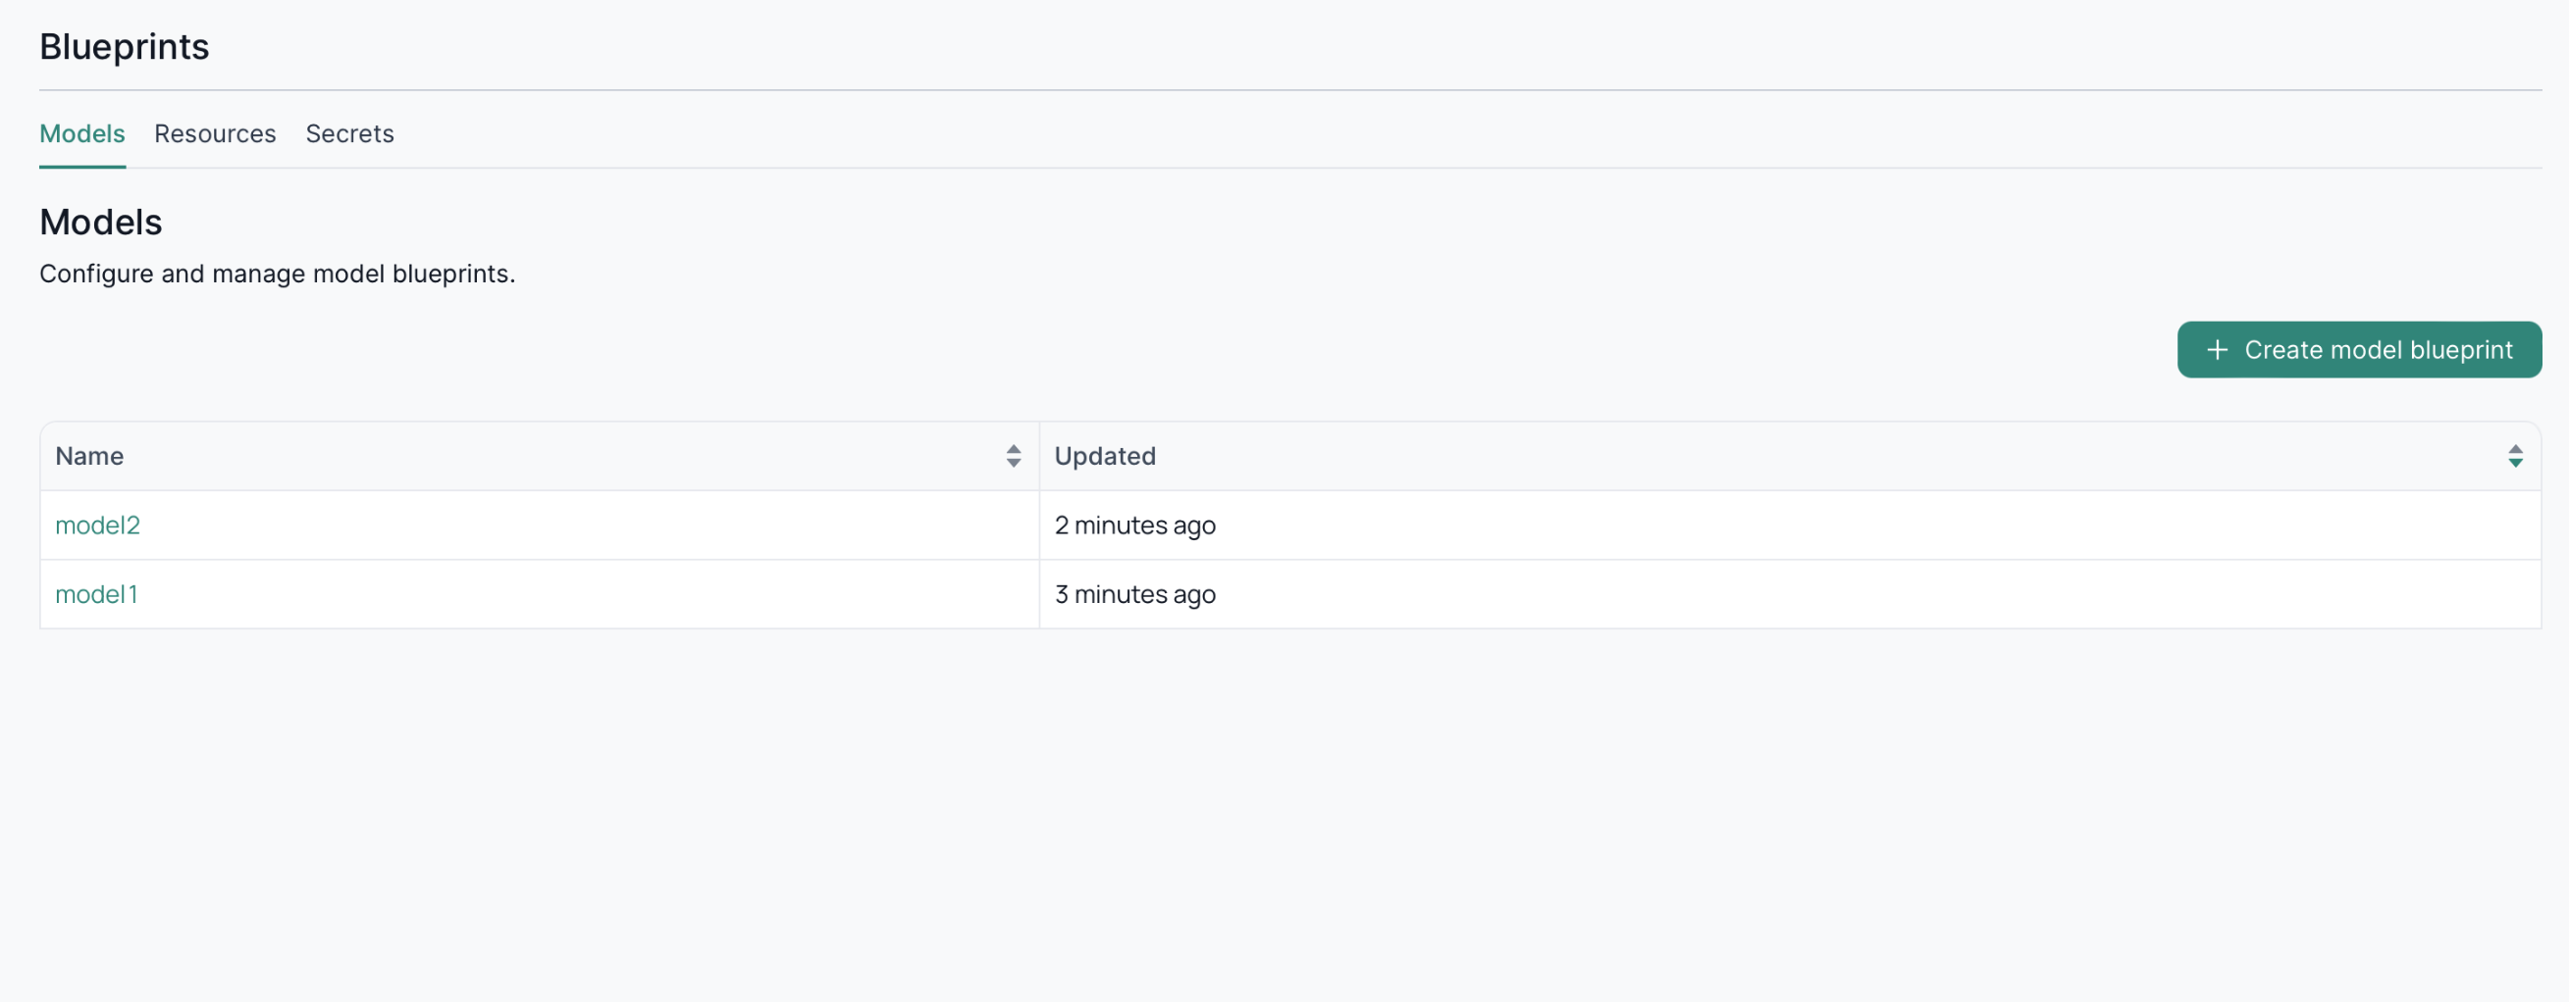This screenshot has height=1002, width=2569.
Task: Click the "3 minutes ago" cell
Action: coord(1135,594)
